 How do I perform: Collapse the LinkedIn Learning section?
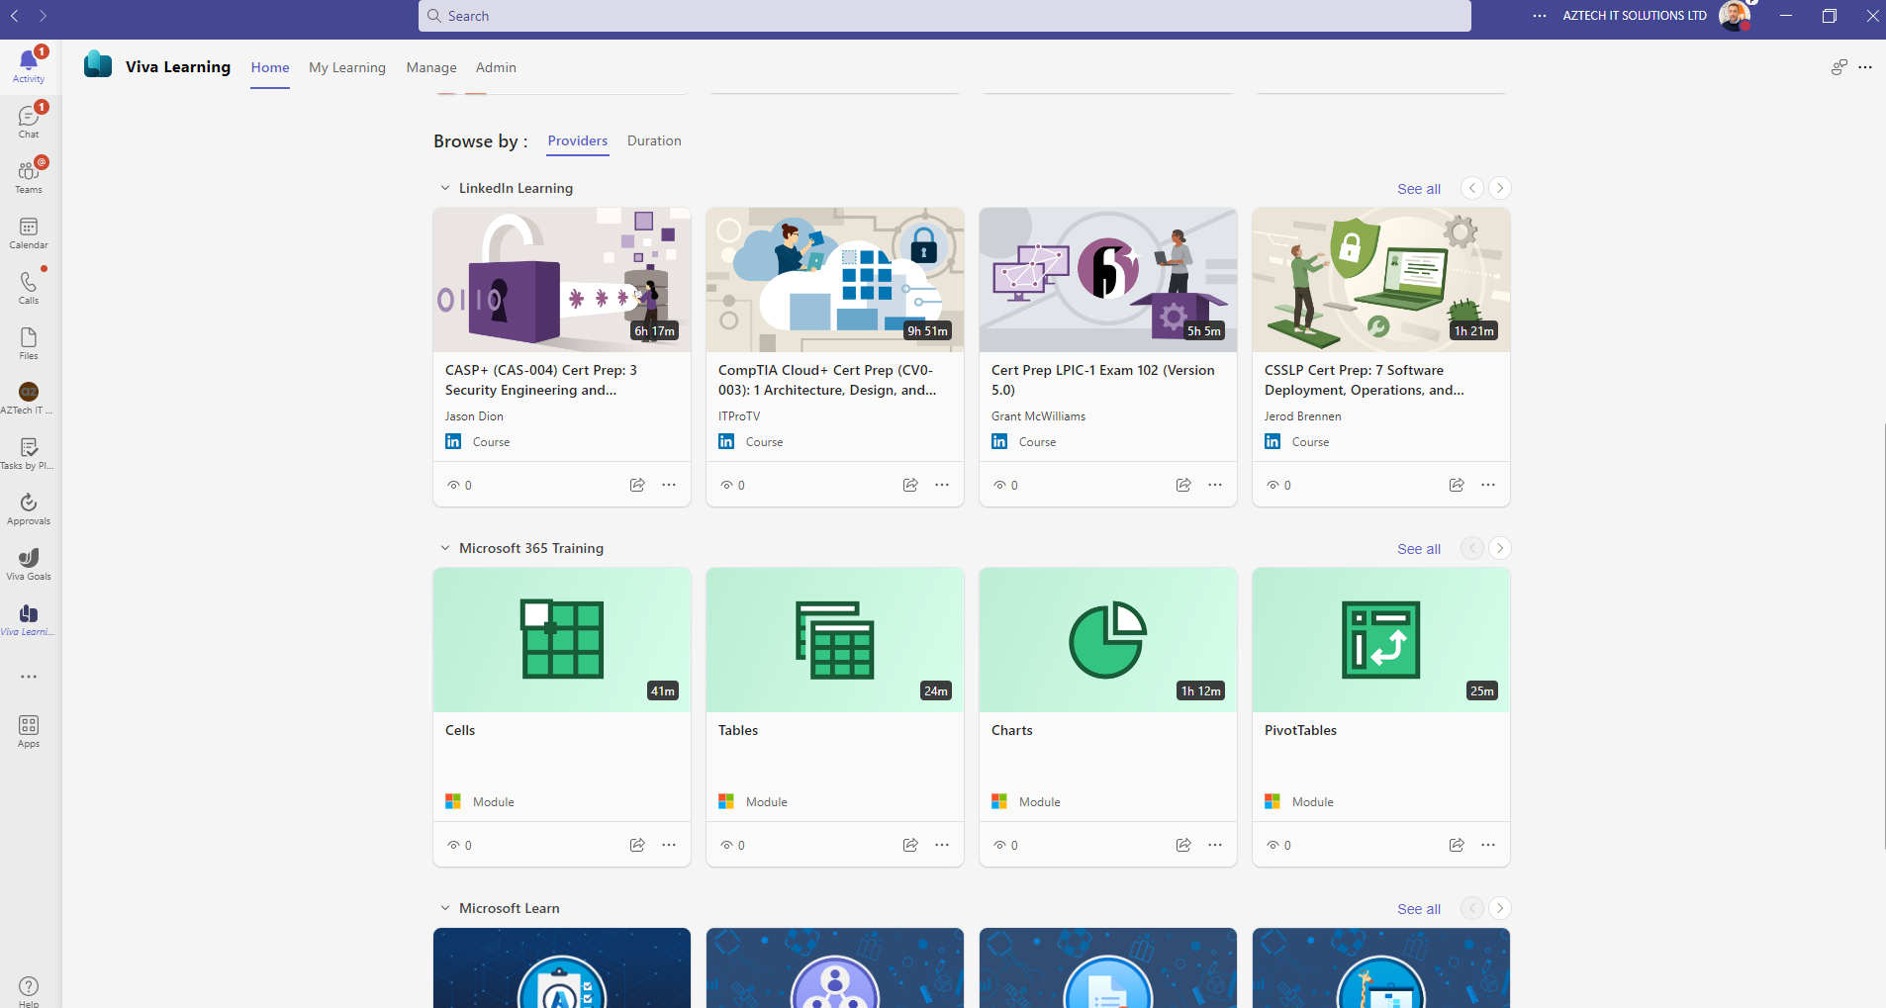(x=443, y=187)
